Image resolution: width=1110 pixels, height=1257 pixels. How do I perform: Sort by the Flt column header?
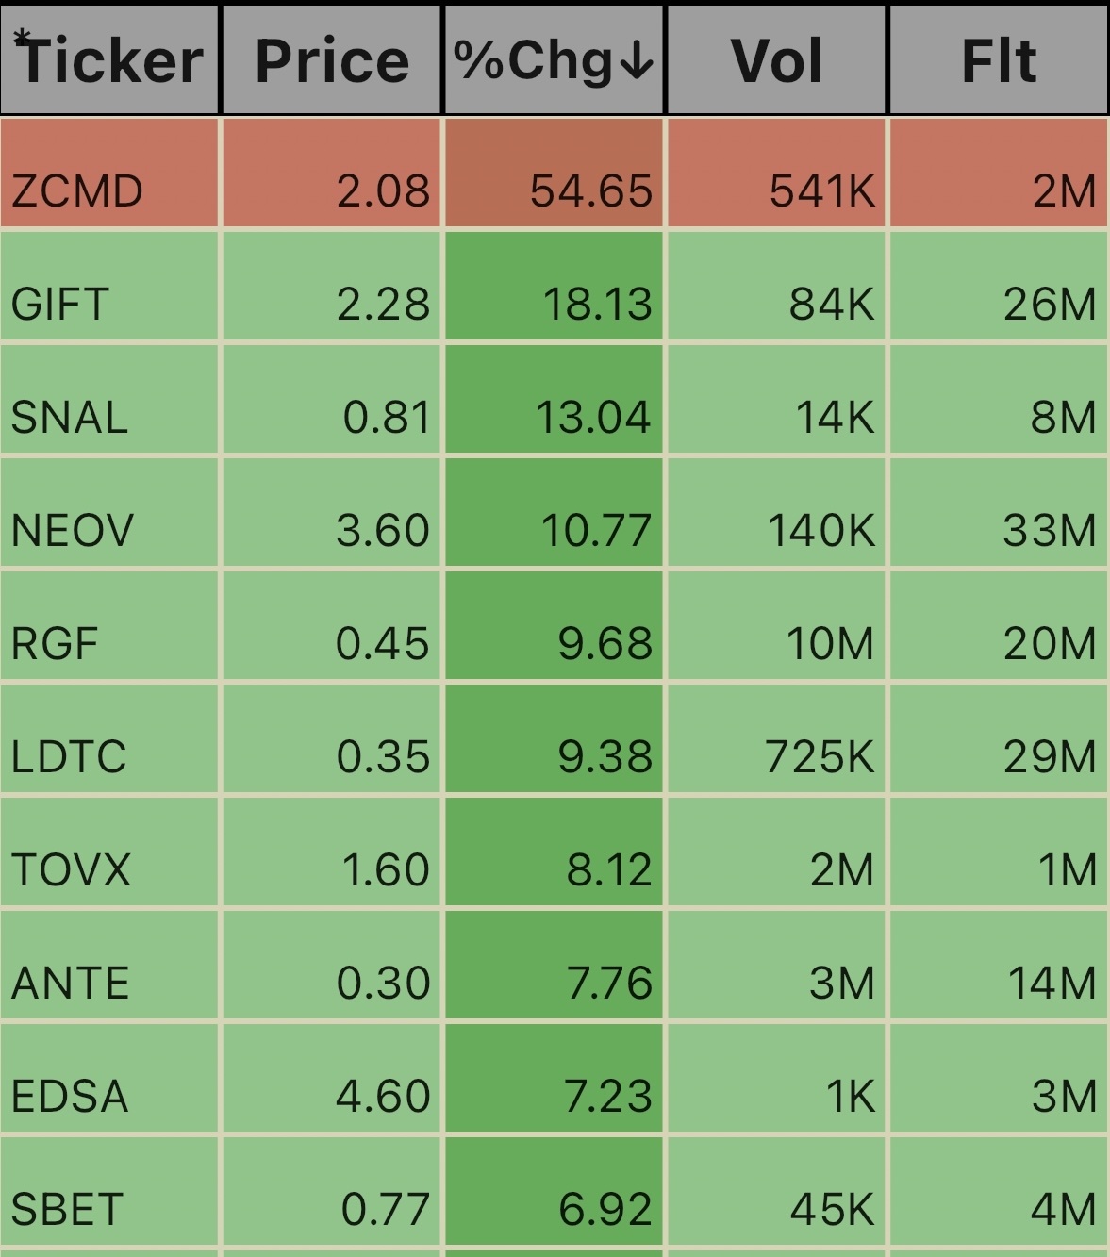pos(999,59)
